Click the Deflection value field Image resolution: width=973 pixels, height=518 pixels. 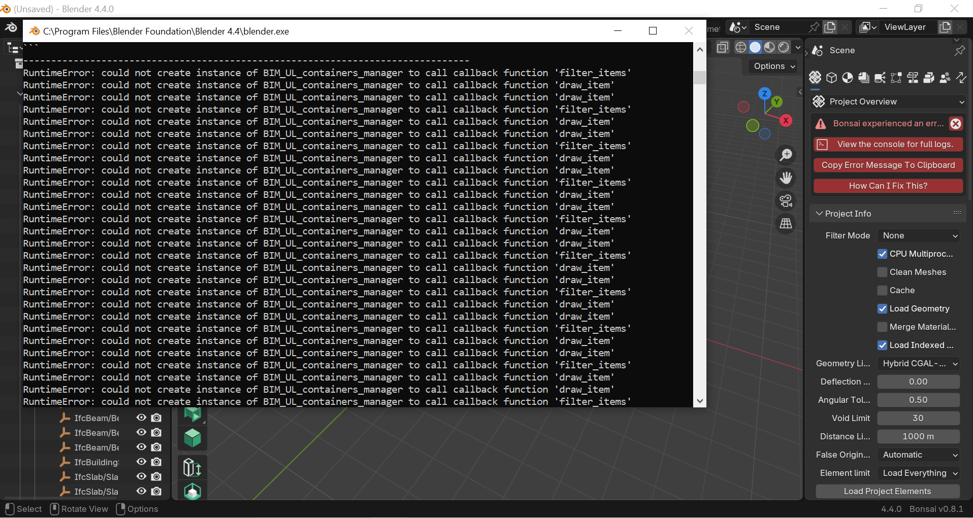pos(918,382)
